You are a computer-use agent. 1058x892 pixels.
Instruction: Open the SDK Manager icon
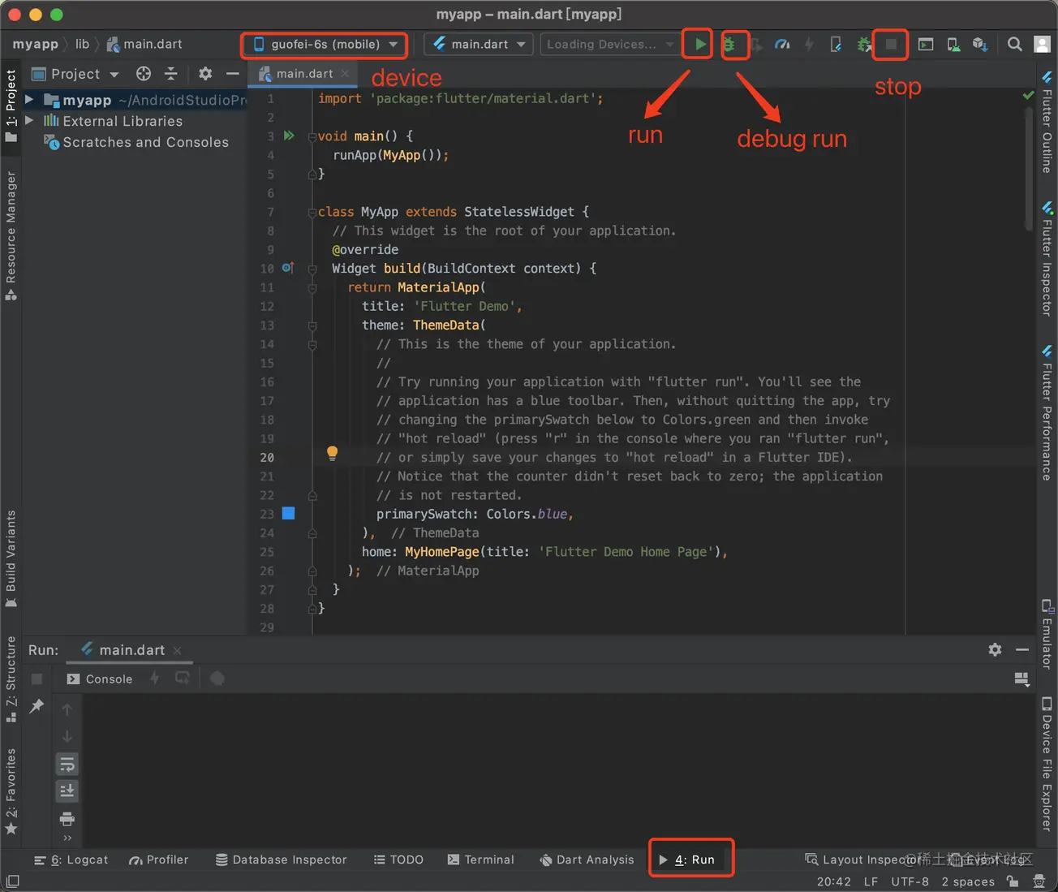pos(980,45)
